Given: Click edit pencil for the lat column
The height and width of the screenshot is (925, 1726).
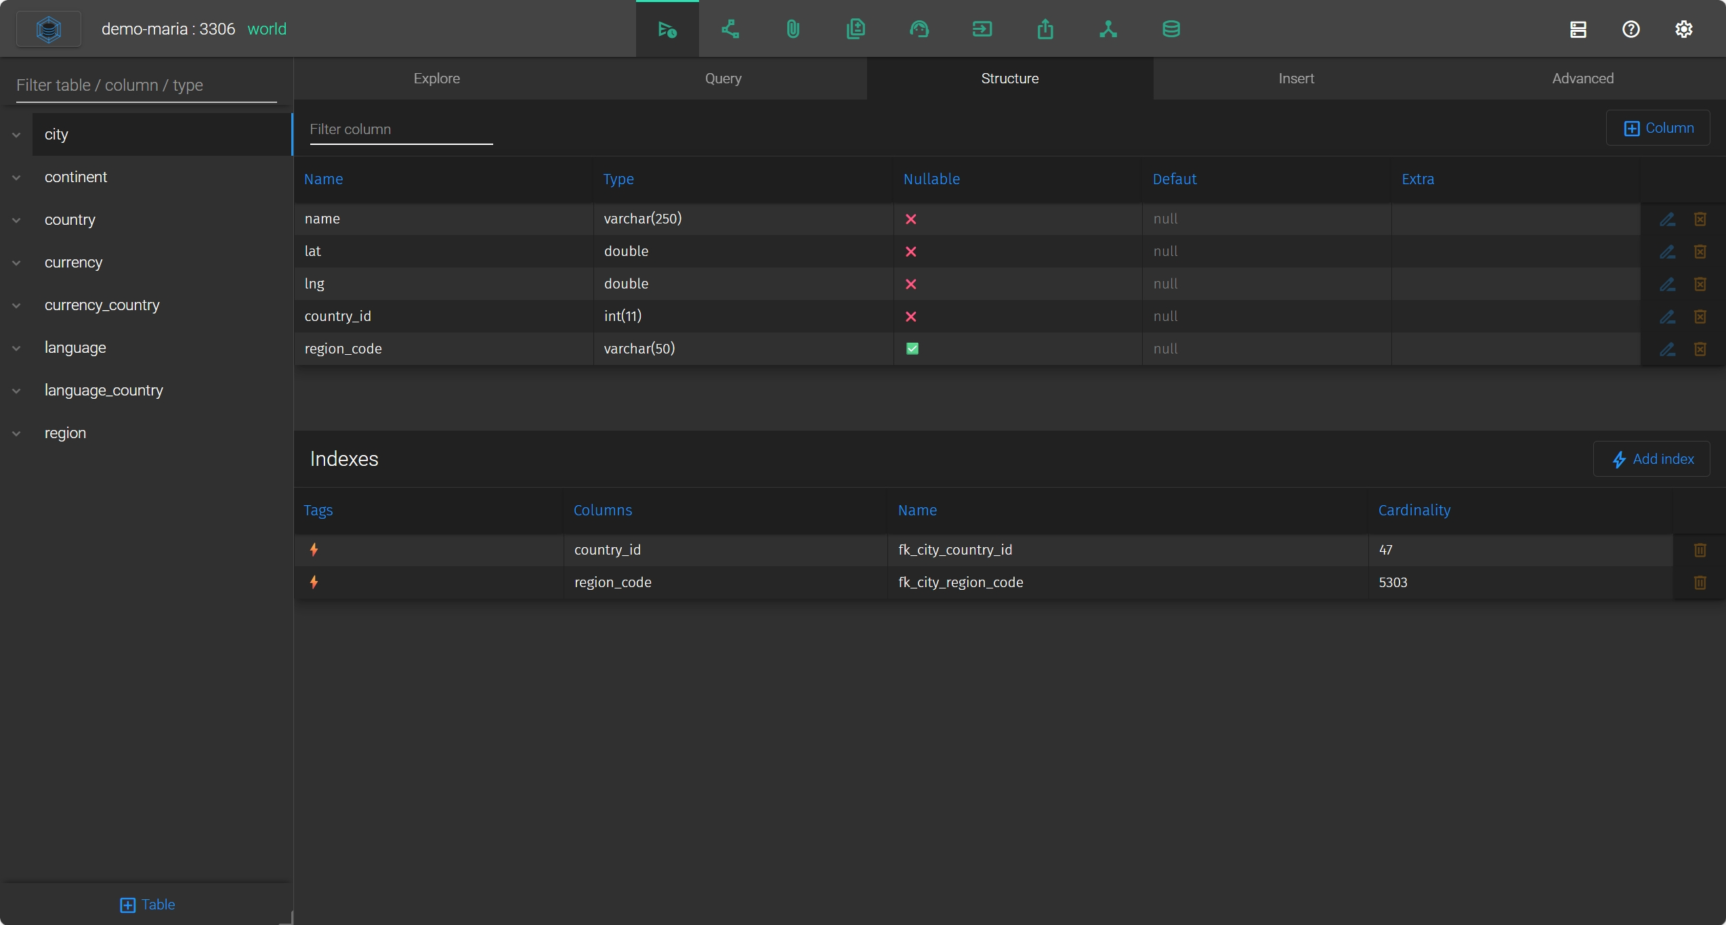Looking at the screenshot, I should point(1667,252).
